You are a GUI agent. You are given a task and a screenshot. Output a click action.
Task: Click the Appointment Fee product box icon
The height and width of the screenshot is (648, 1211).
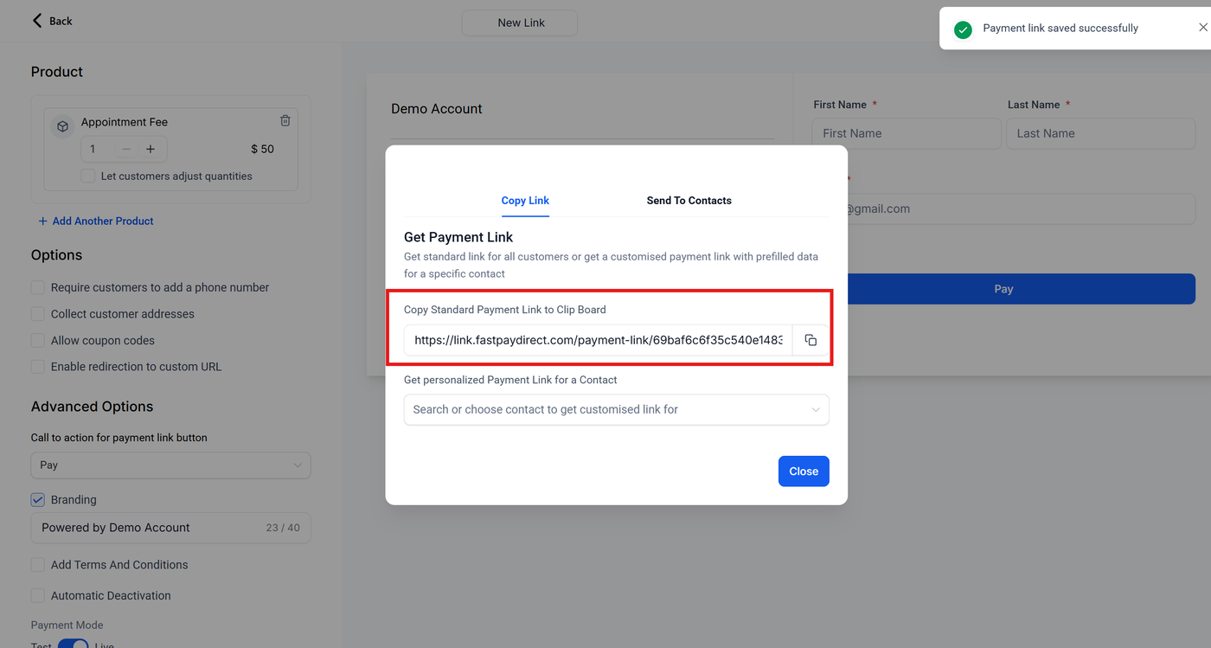(x=63, y=126)
